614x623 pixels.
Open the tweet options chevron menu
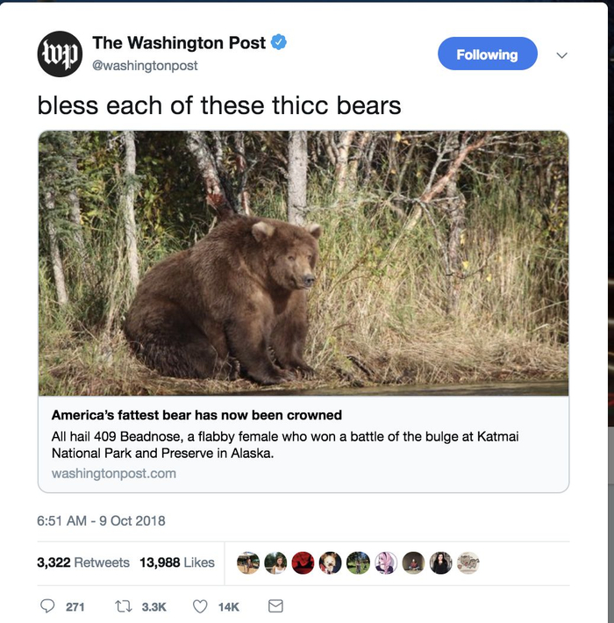tap(562, 54)
